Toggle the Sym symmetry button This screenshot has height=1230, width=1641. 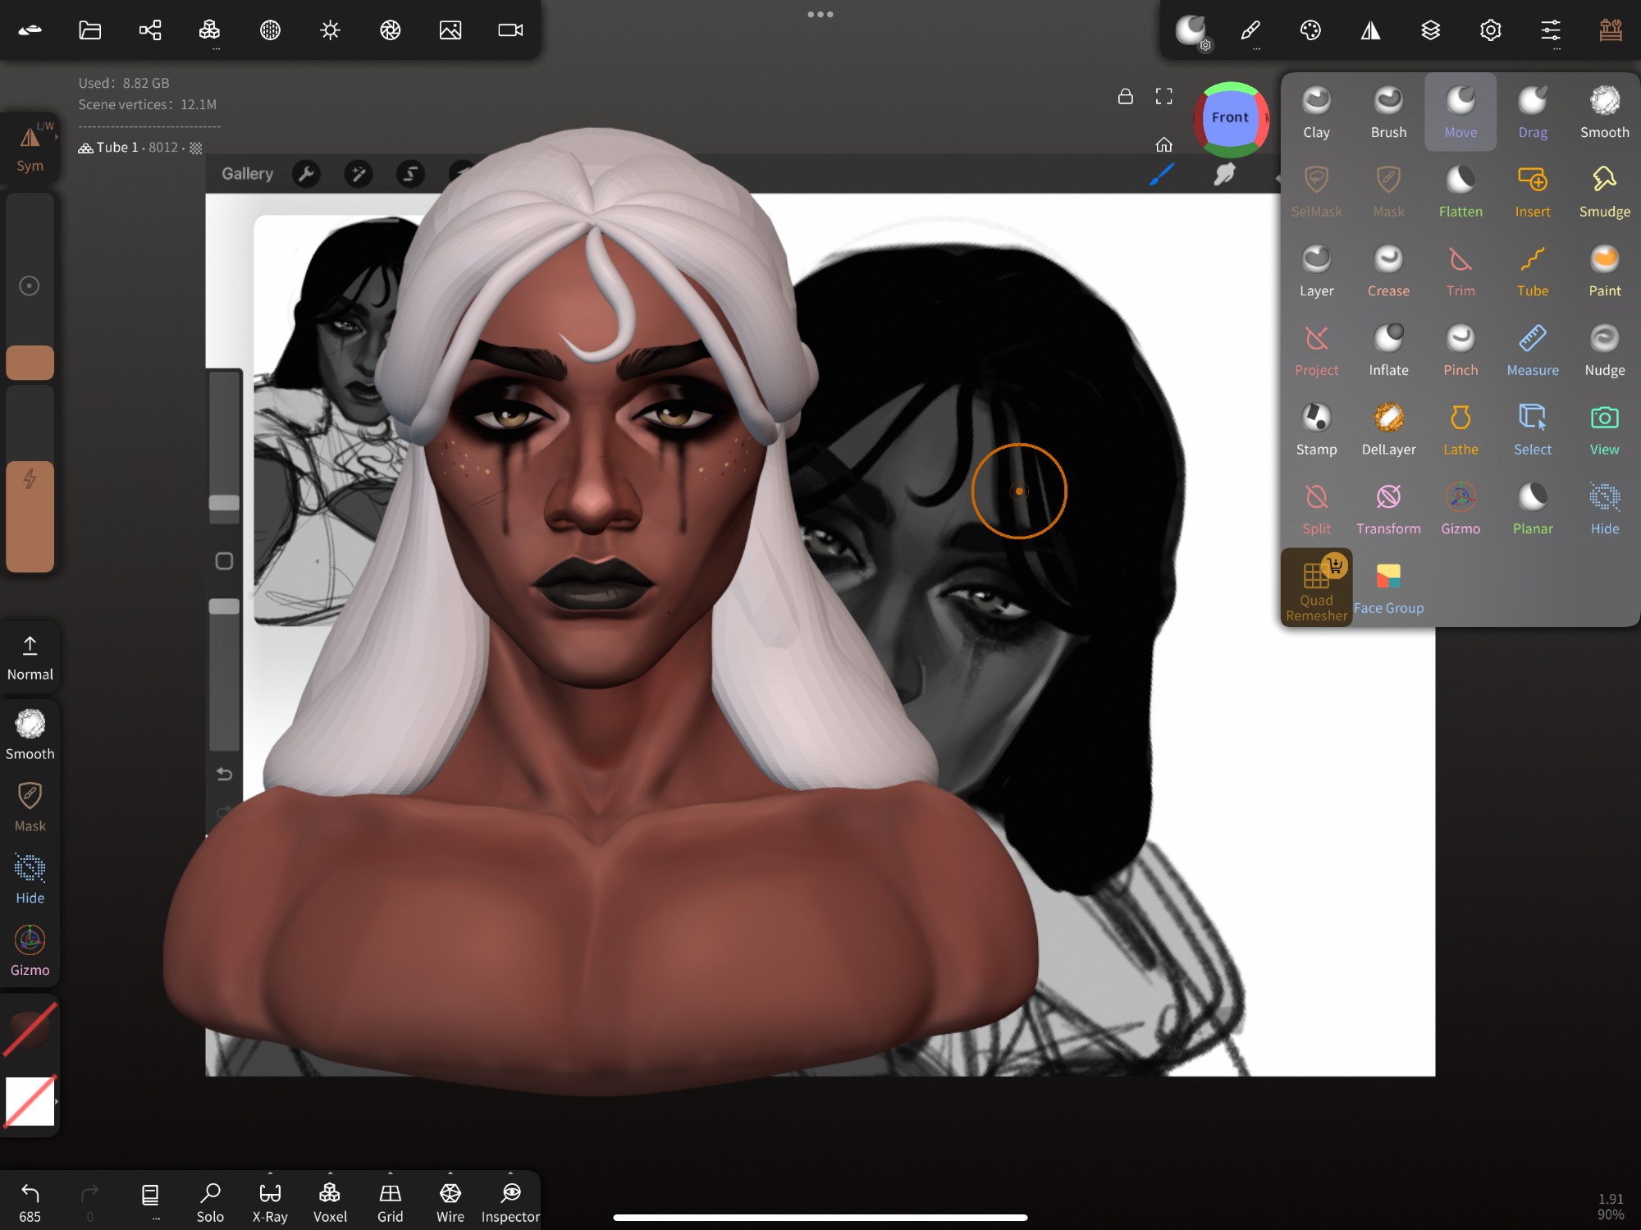[30, 148]
